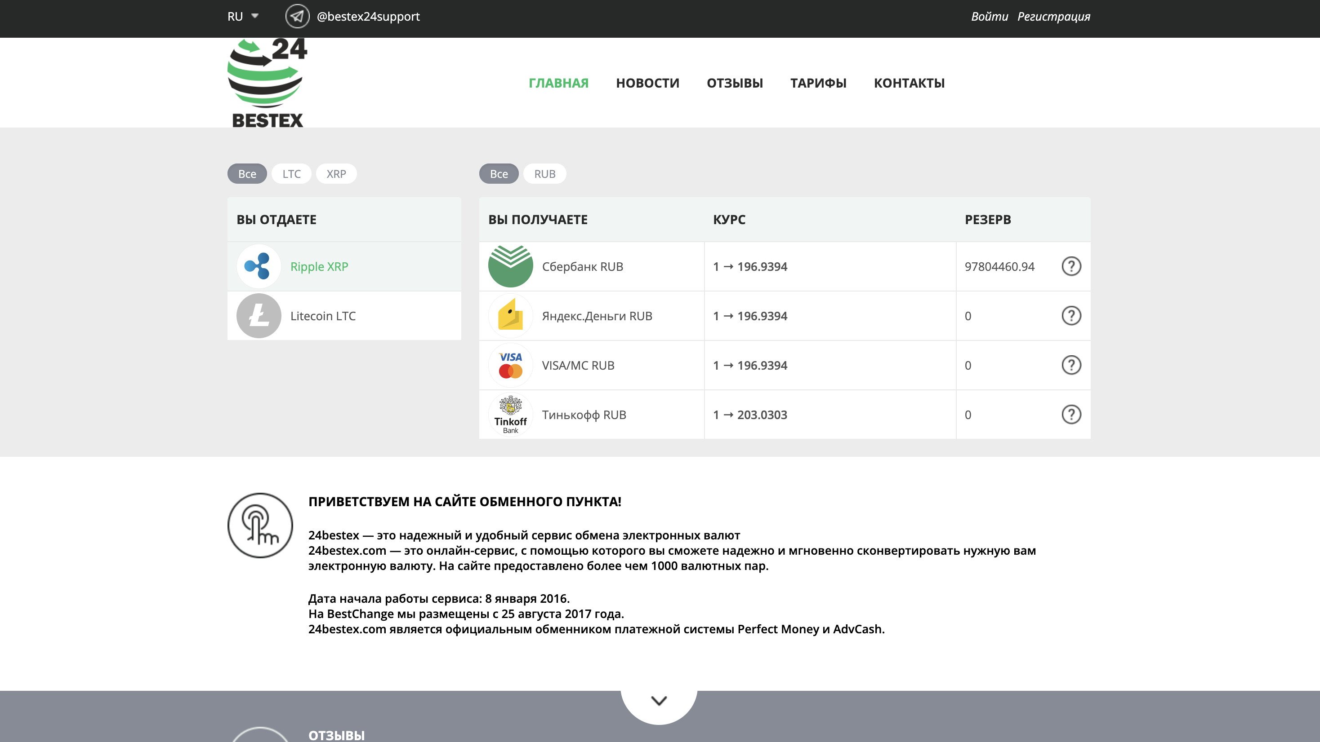Open help icon for Tinkoff reserve

coord(1071,415)
